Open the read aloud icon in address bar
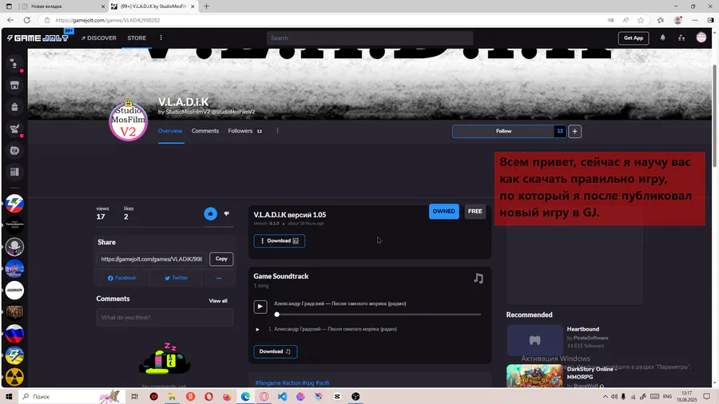719x404 pixels. [626, 20]
